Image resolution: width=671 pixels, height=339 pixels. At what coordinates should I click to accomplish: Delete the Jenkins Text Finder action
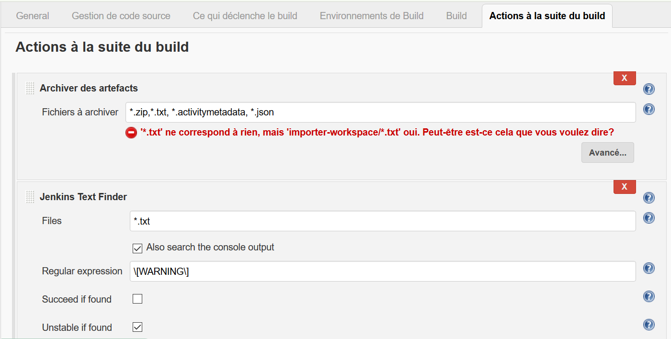pyautogui.click(x=624, y=187)
